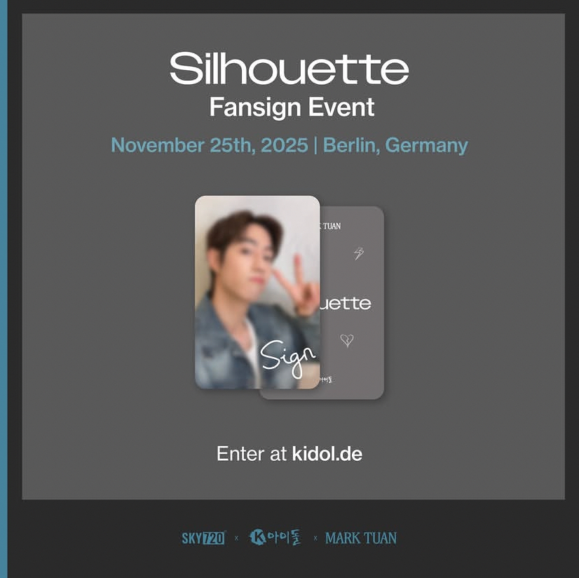This screenshot has height=578, width=579.
Task: Click the x between K아이돌 and MARK TUAN
Action: point(315,538)
